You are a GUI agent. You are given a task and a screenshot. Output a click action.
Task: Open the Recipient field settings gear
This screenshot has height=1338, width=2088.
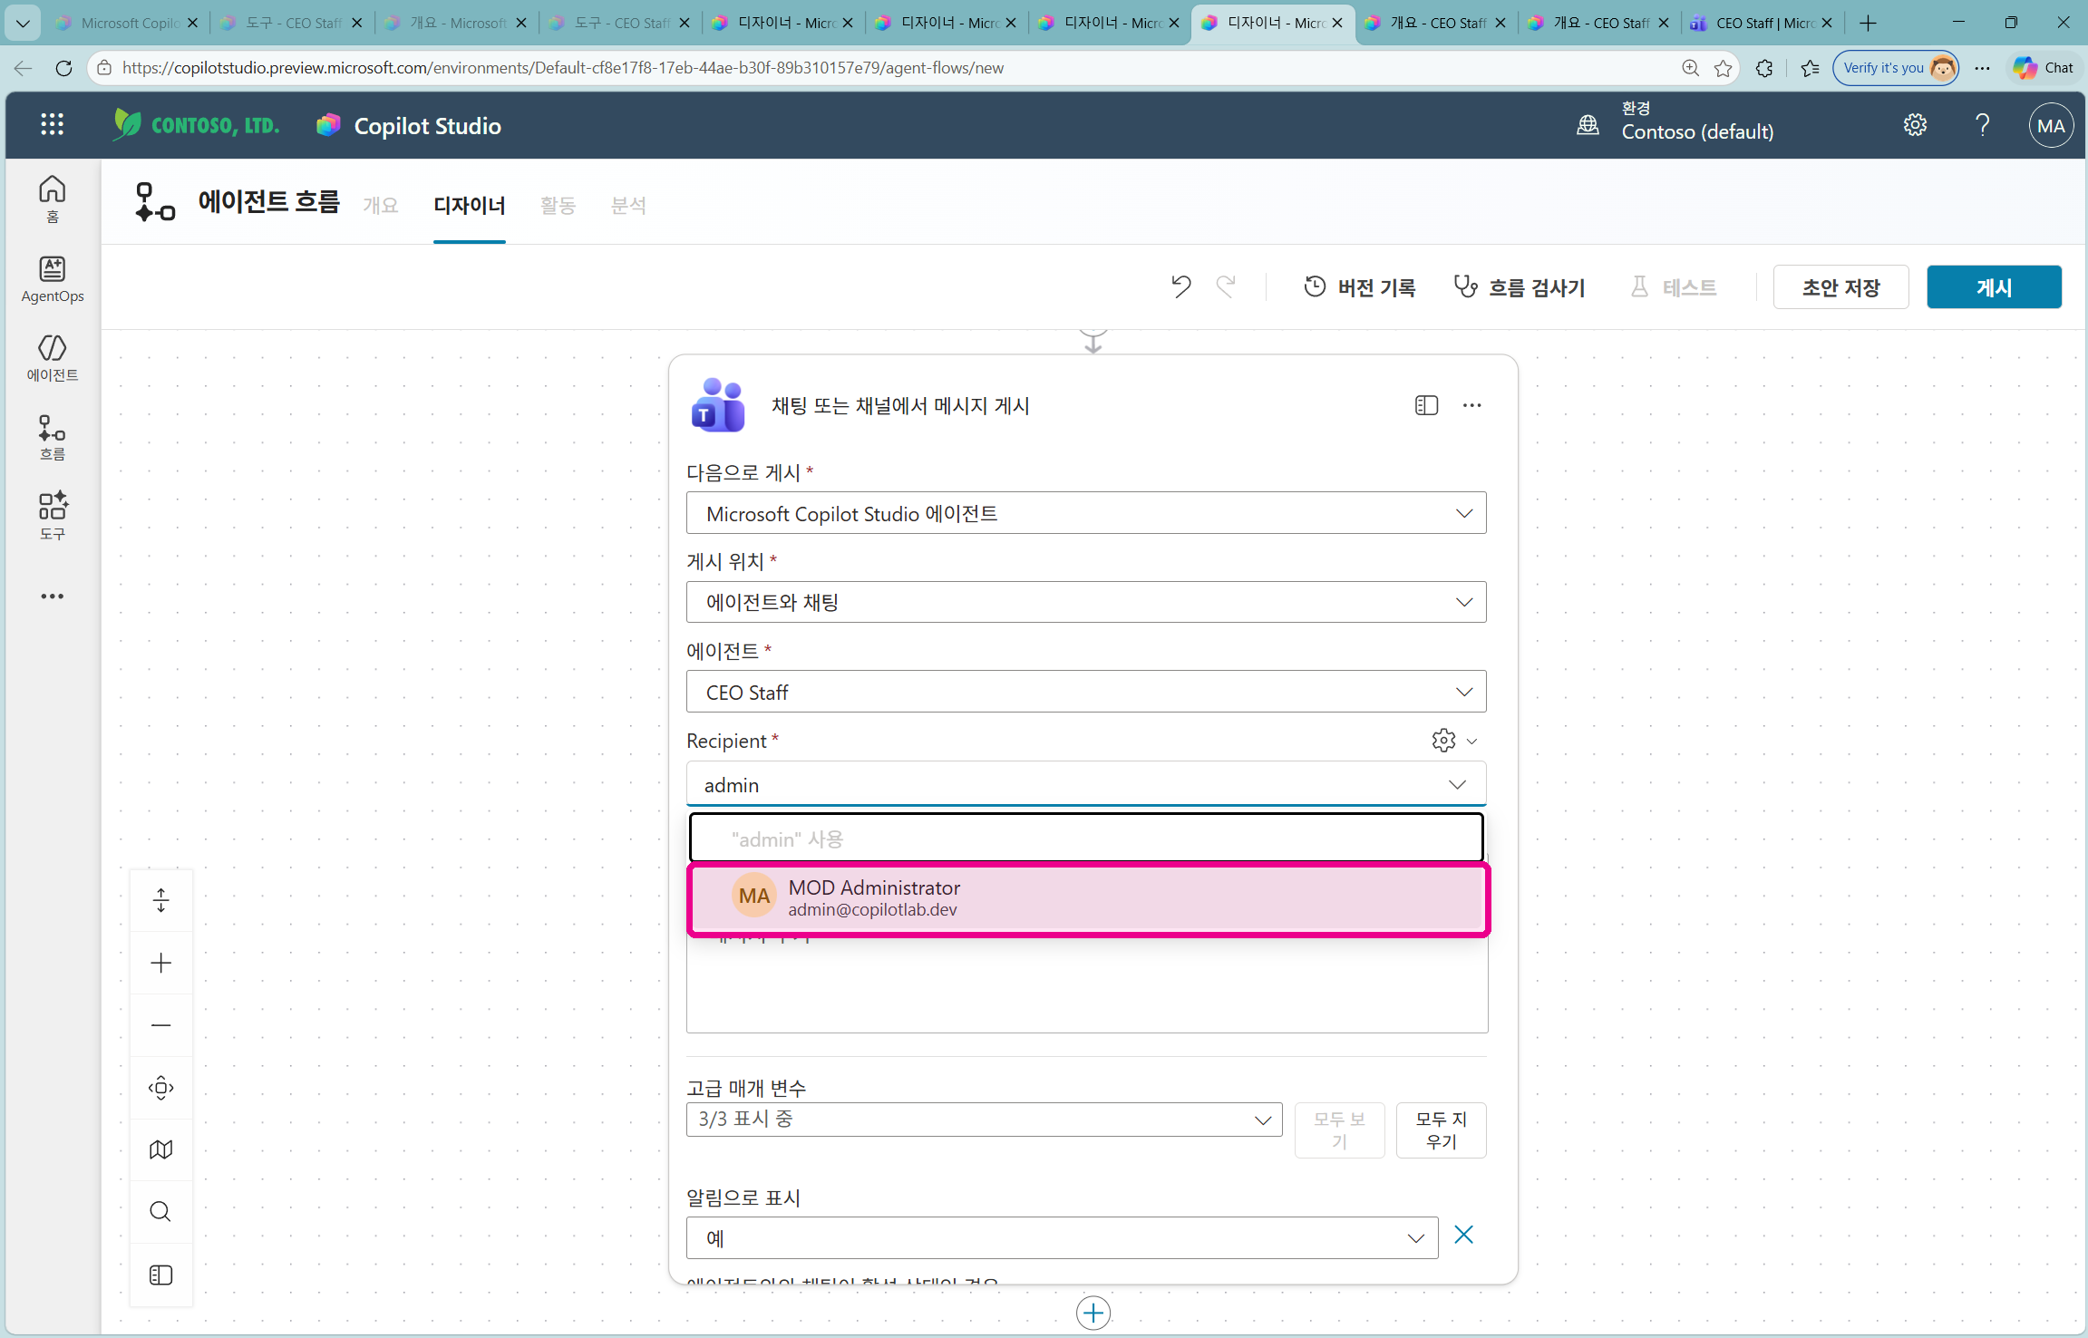click(x=1444, y=741)
